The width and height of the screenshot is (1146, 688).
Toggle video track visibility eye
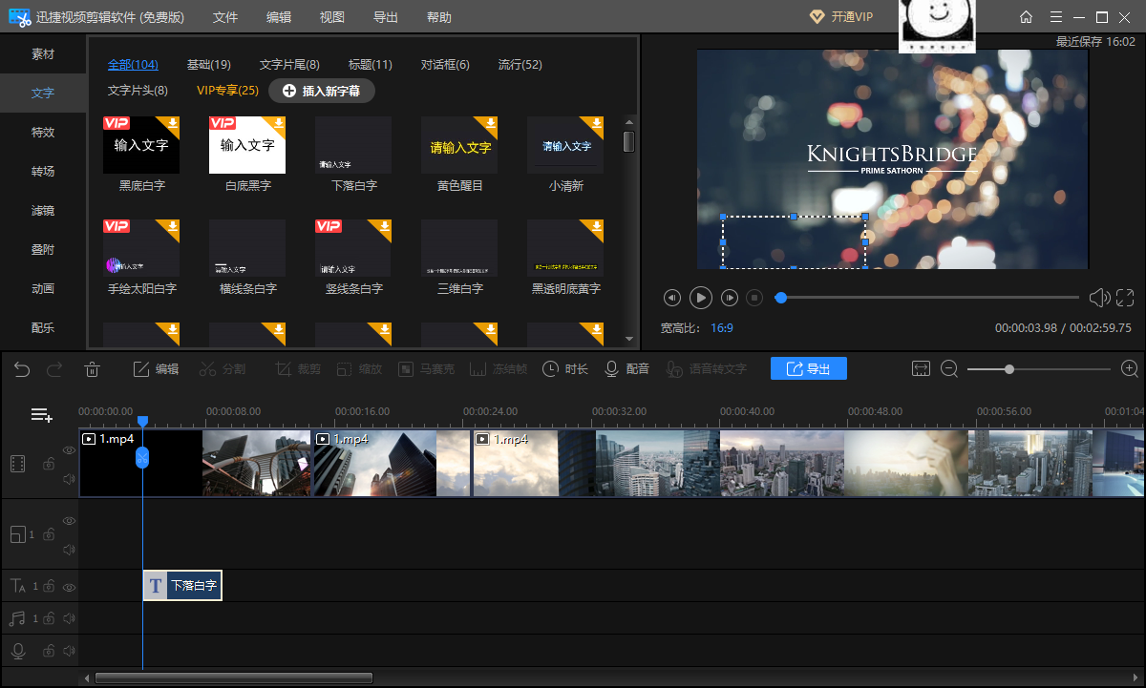(69, 450)
